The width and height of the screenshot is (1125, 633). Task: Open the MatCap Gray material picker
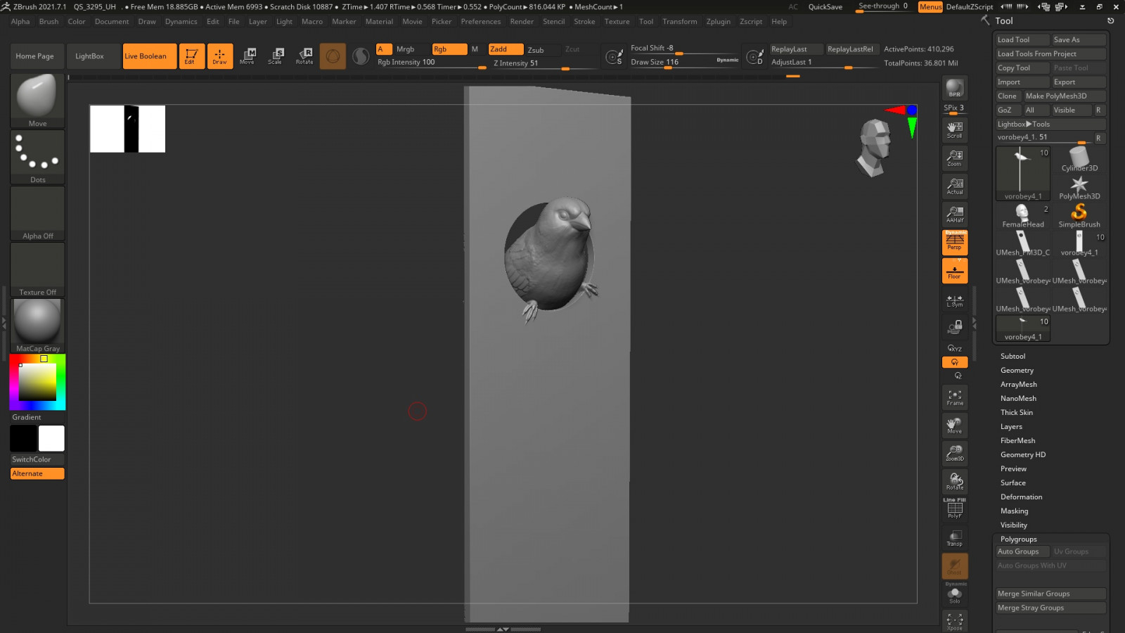coord(38,326)
